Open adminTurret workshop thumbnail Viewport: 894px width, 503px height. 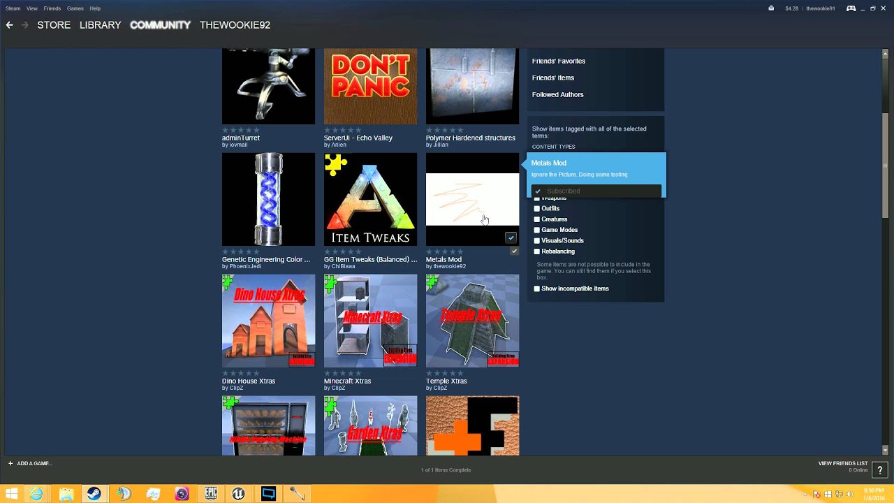tap(268, 86)
